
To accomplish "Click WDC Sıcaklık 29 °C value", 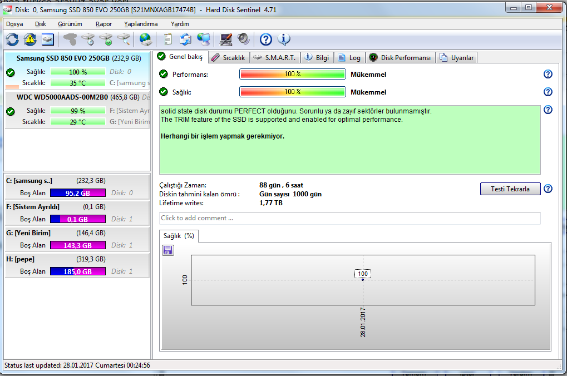I will point(78,122).
